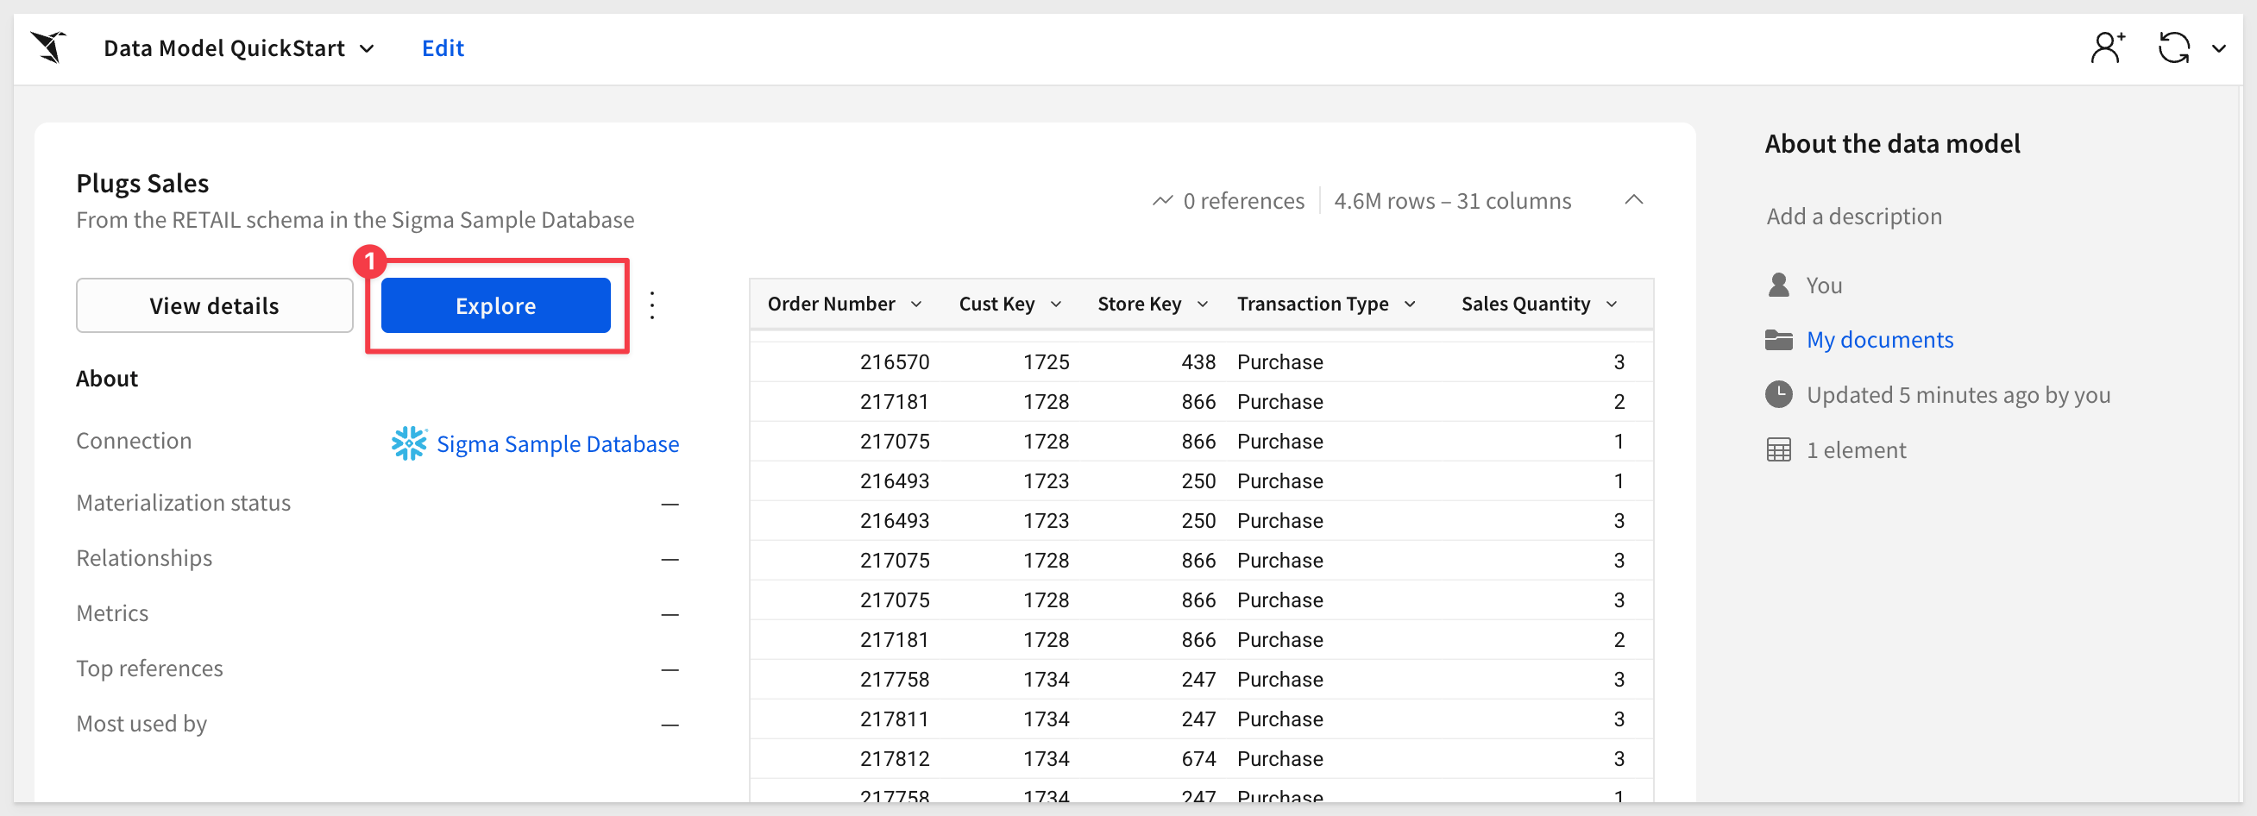Expand the refresh options dropdown arrow
Image resolution: width=2257 pixels, height=816 pixels.
(x=2218, y=48)
